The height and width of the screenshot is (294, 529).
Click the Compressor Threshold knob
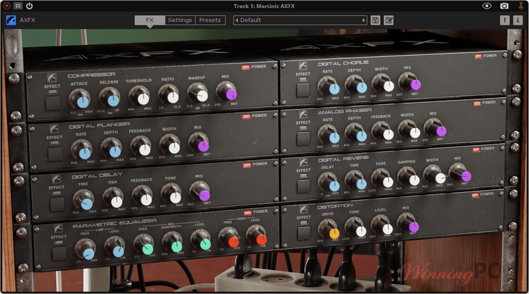pos(140,95)
